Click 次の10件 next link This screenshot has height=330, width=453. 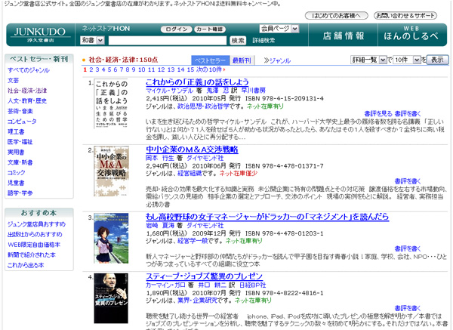(x=210, y=69)
